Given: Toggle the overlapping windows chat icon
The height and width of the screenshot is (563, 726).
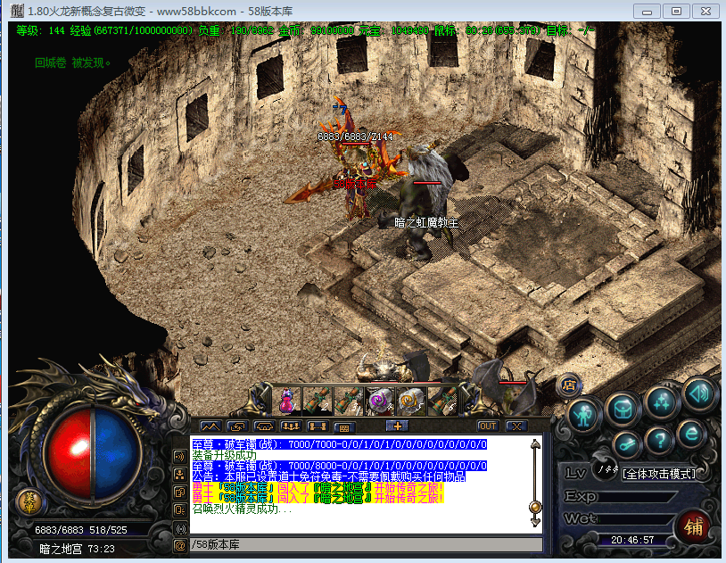Looking at the screenshot, I should pyautogui.click(x=179, y=493).
